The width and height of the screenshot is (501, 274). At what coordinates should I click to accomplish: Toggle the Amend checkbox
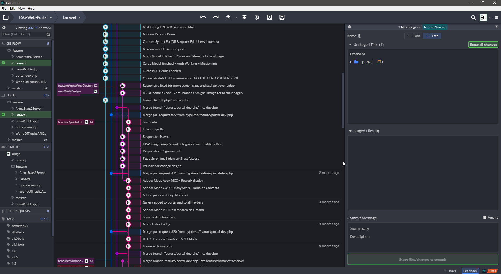(485, 217)
